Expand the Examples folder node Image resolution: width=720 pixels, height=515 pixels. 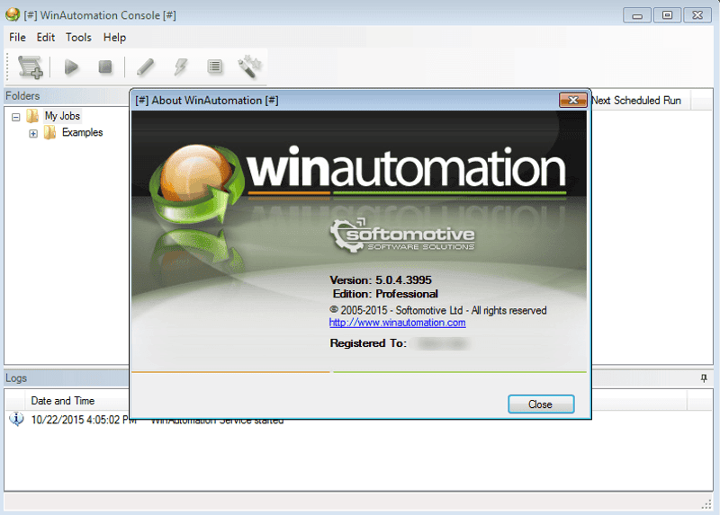(x=33, y=133)
